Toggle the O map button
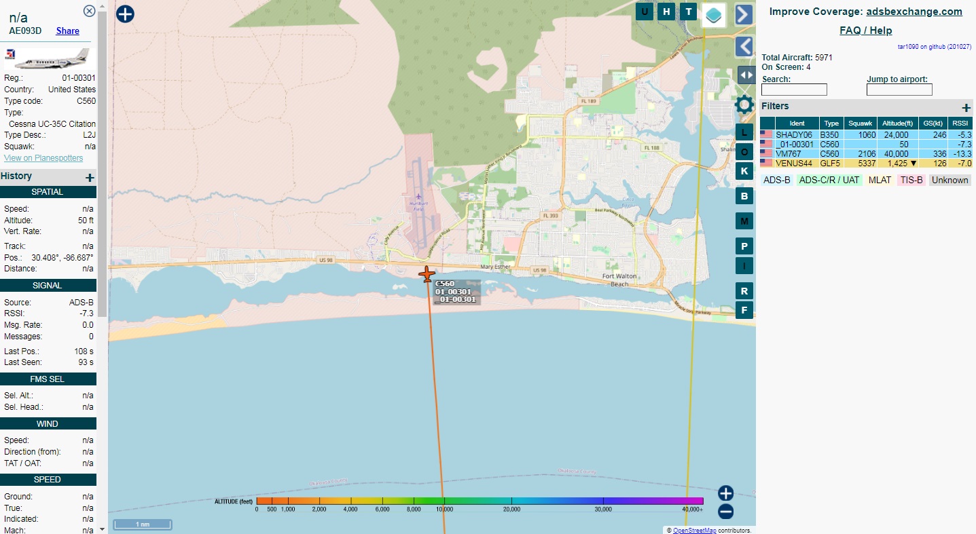 (744, 152)
